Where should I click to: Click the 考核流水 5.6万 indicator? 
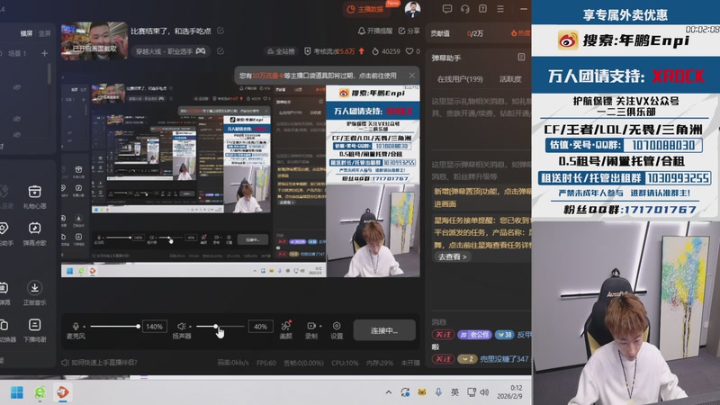pyautogui.click(x=334, y=51)
